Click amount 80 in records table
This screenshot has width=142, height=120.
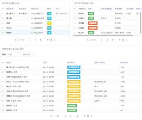tap(122, 110)
